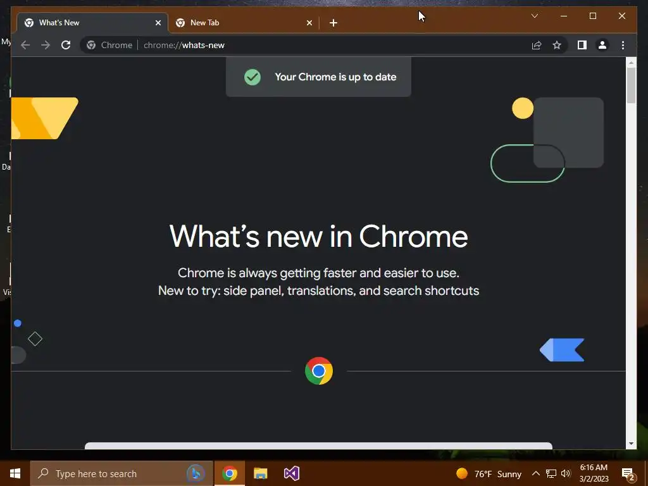
Task: Open a new tab with the plus button
Action: [333, 23]
